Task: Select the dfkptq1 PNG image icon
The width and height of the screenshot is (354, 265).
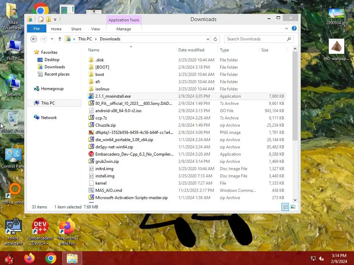Action: (91, 132)
